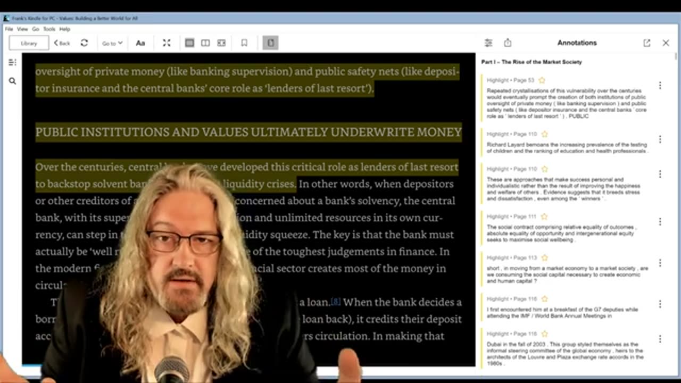Open the View menu
The image size is (681, 383).
point(22,29)
